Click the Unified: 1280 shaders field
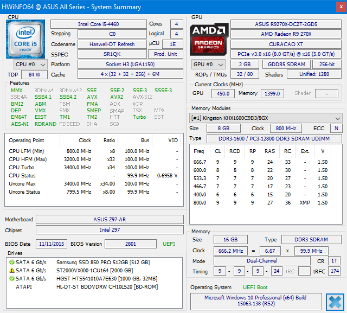The width and height of the screenshot is (347, 313). click(314, 74)
